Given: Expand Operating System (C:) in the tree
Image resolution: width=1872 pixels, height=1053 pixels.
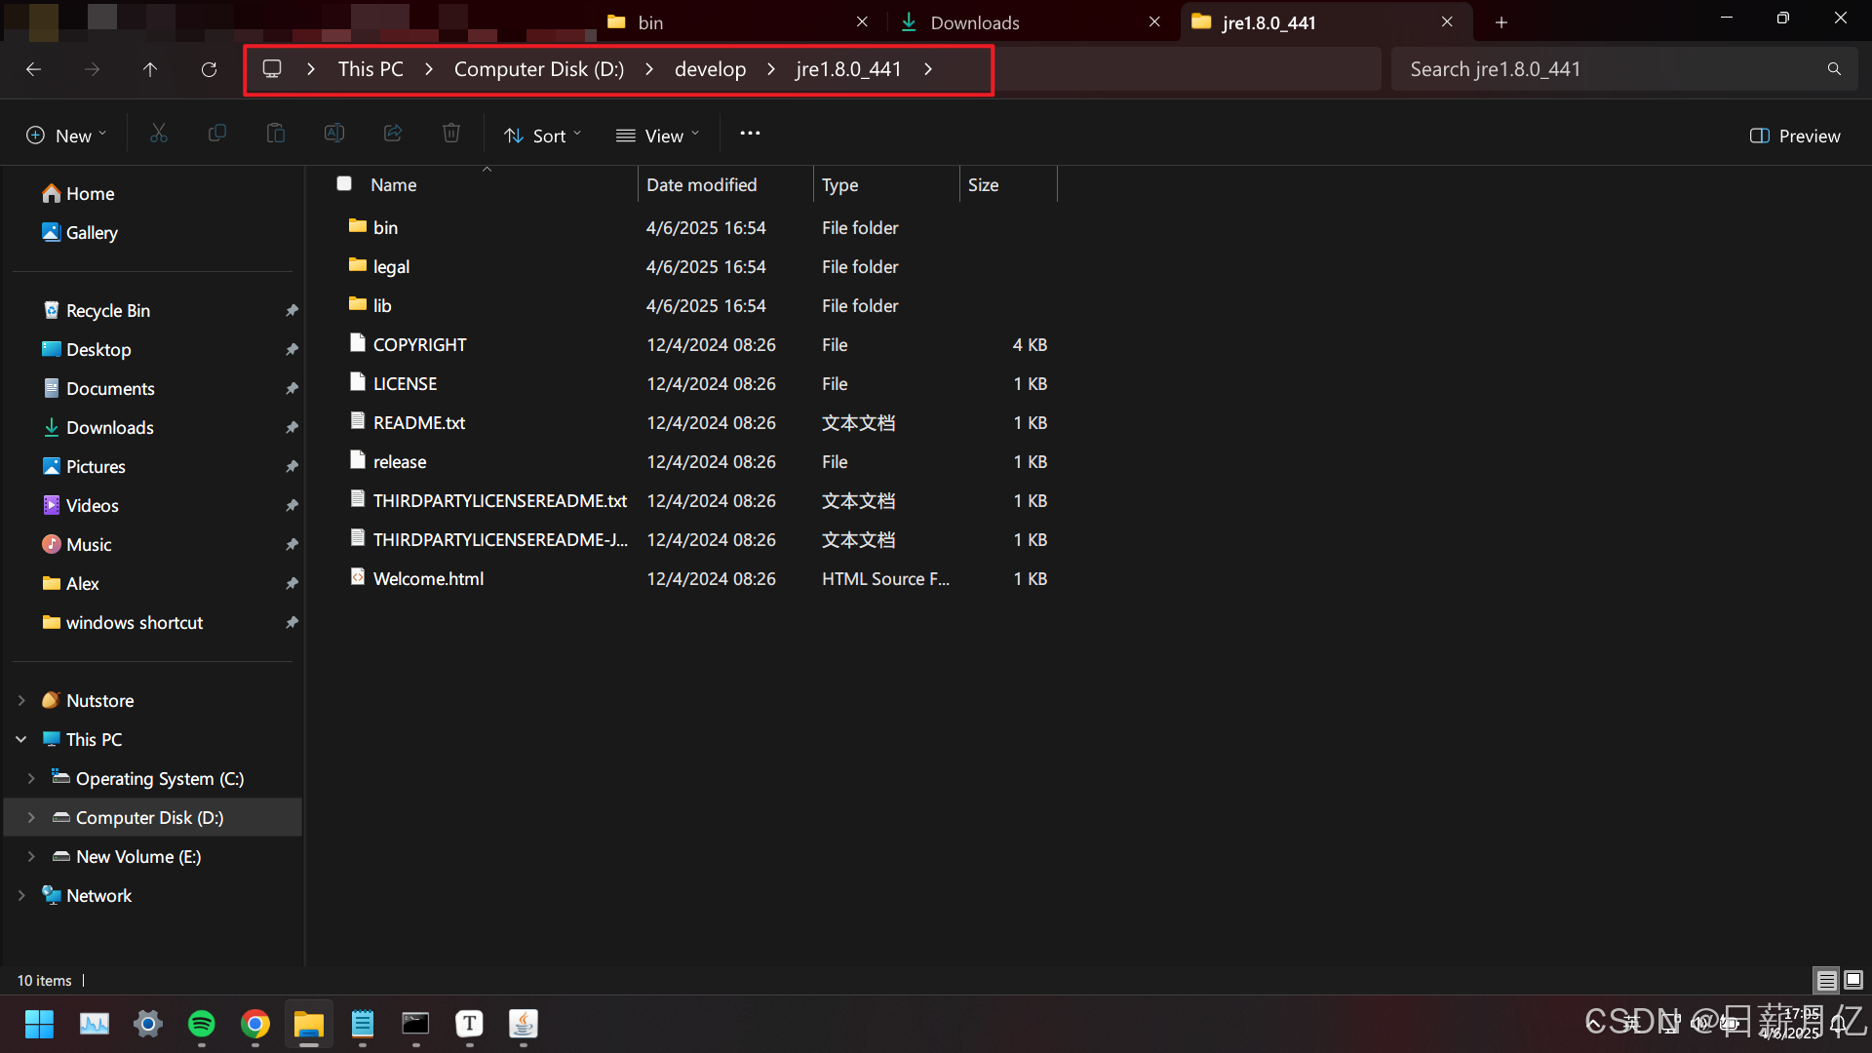Looking at the screenshot, I should tap(31, 778).
